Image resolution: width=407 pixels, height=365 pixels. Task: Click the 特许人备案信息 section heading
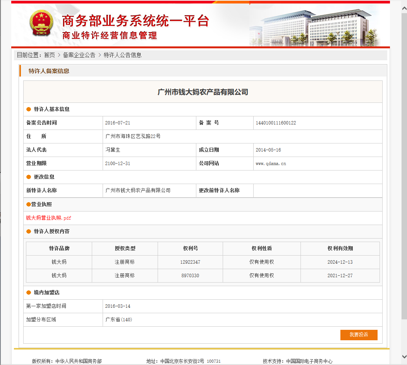pos(49,71)
